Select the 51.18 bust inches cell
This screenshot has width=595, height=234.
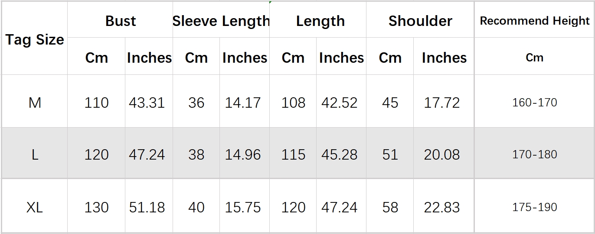click(x=147, y=208)
